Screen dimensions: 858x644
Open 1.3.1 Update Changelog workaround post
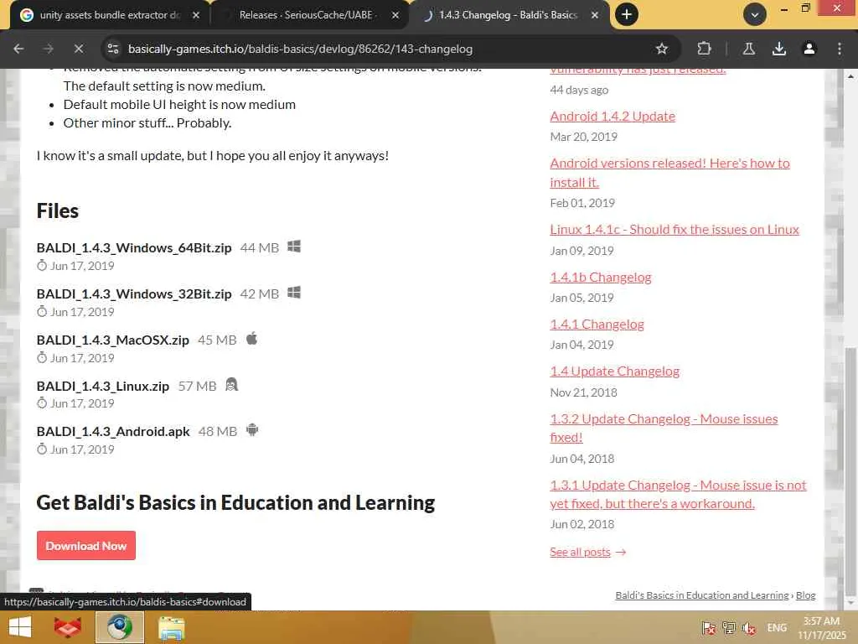click(x=678, y=494)
